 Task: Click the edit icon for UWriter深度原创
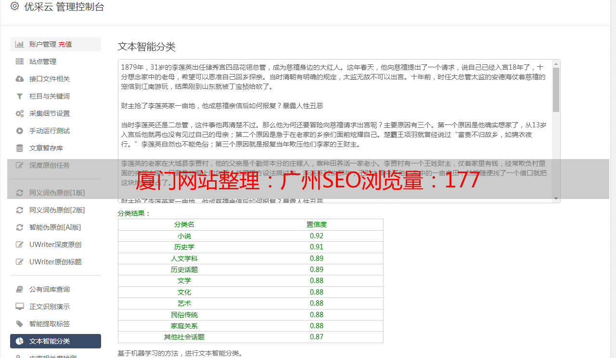coord(20,245)
